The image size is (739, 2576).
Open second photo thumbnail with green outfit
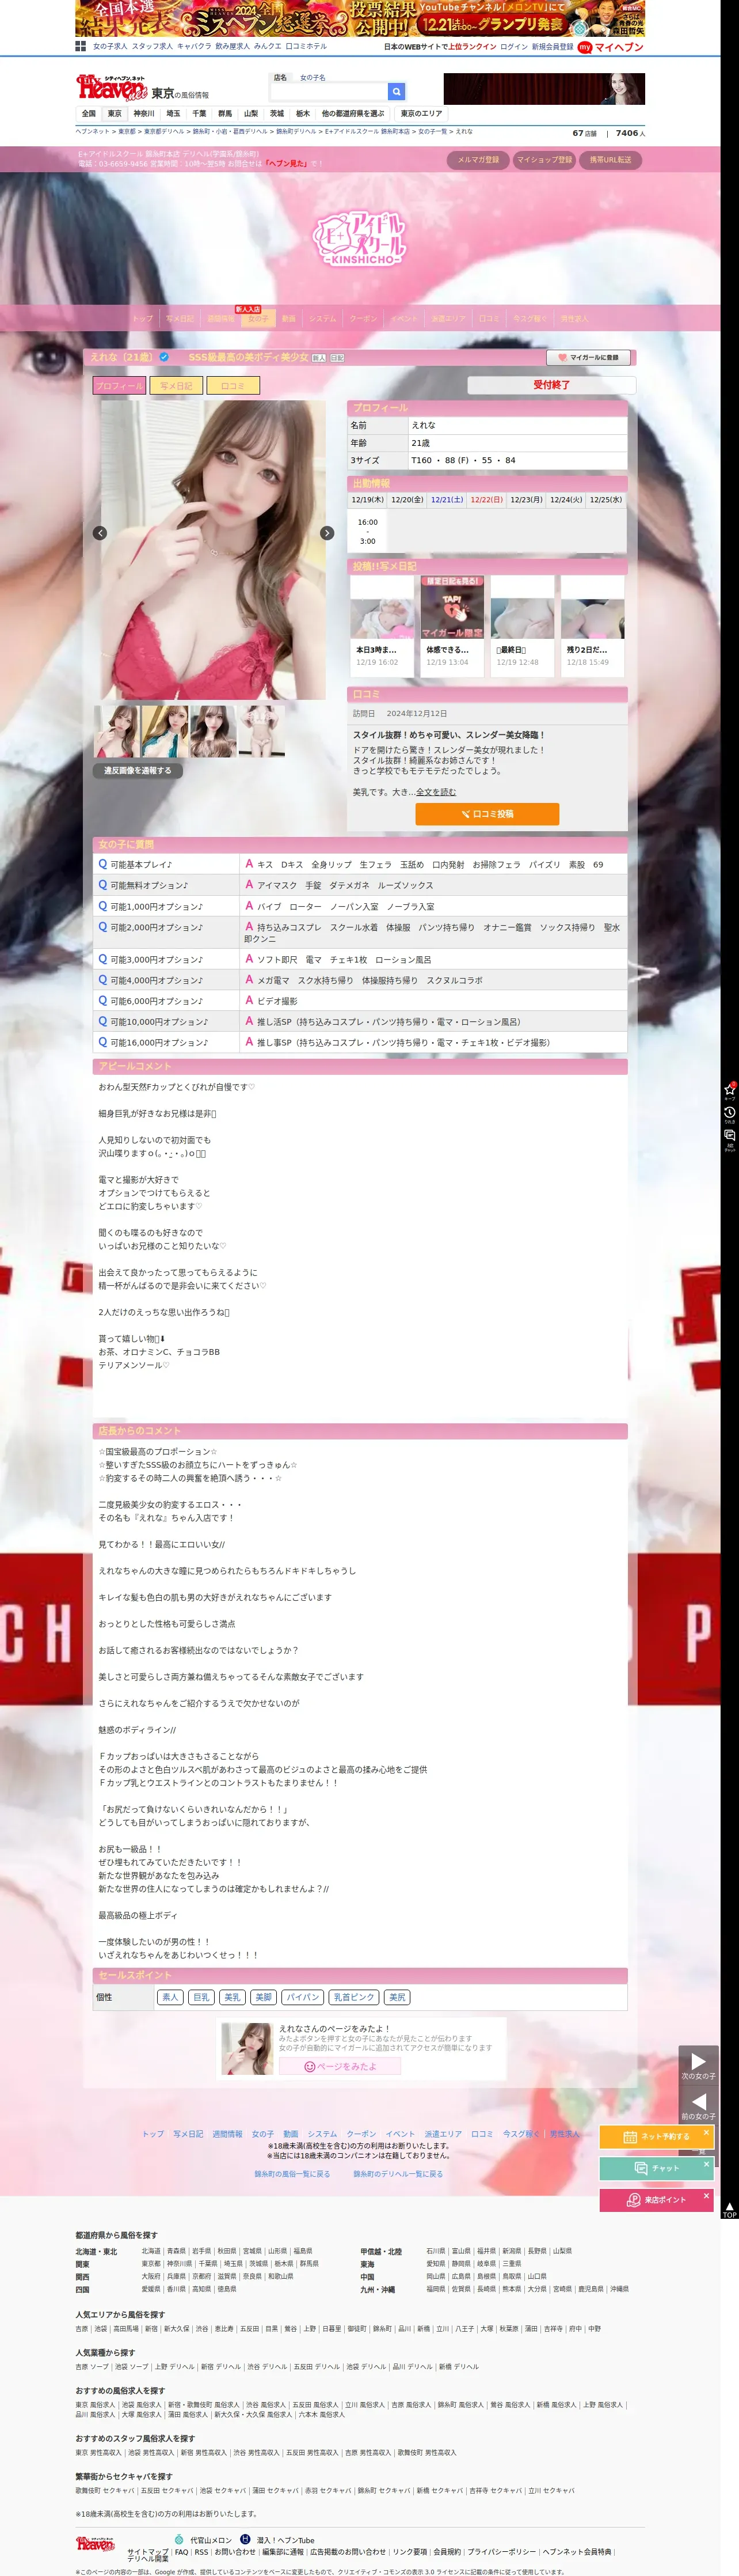click(x=165, y=731)
